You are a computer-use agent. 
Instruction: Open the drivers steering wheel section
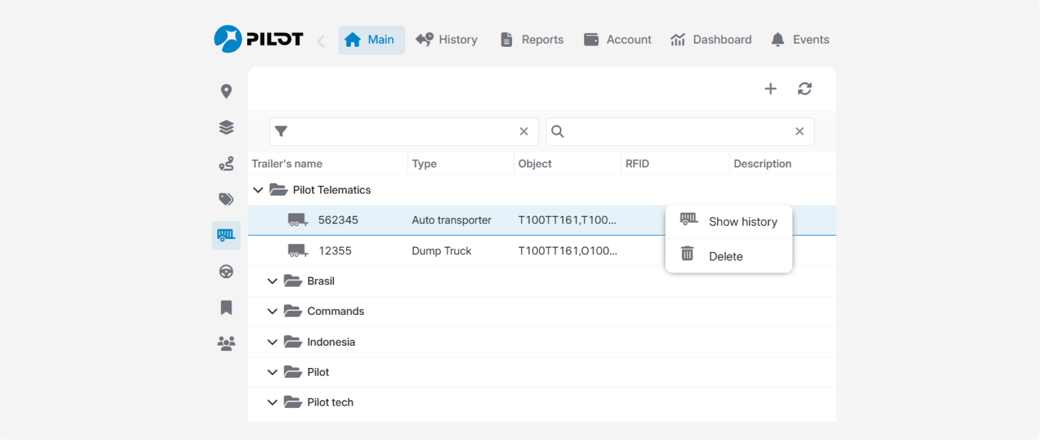tap(226, 271)
